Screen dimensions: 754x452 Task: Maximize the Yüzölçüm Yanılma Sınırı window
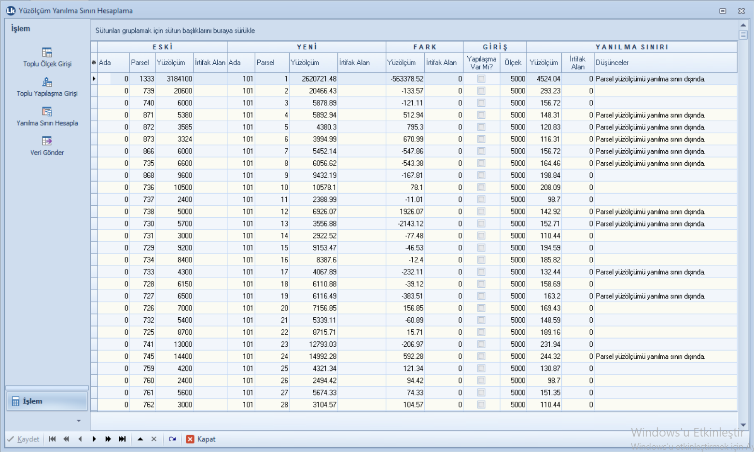coord(723,11)
